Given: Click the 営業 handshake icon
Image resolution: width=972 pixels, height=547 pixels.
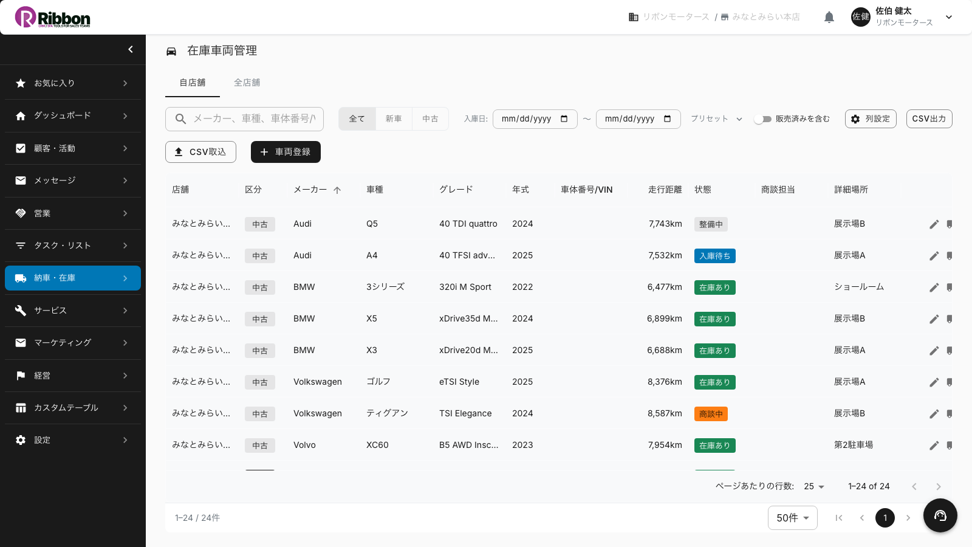Looking at the screenshot, I should pyautogui.click(x=21, y=213).
